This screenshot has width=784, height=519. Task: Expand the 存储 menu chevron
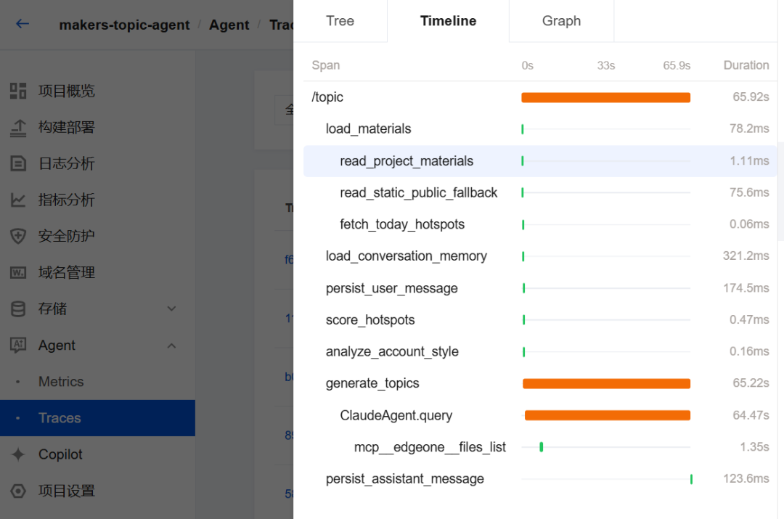coord(171,309)
